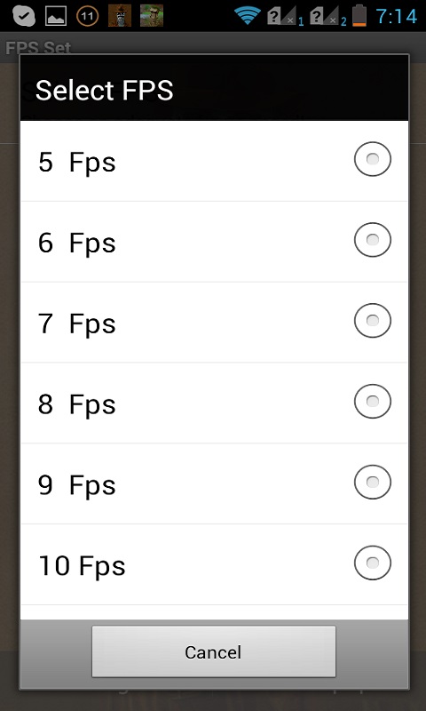Viewport: 426px width, 711px height.
Task: Open the second game thumbnail notification
Action: (151, 15)
